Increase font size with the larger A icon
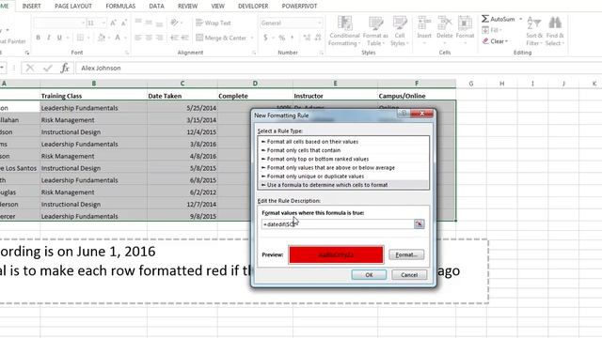This screenshot has width=602, height=338. click(x=113, y=23)
